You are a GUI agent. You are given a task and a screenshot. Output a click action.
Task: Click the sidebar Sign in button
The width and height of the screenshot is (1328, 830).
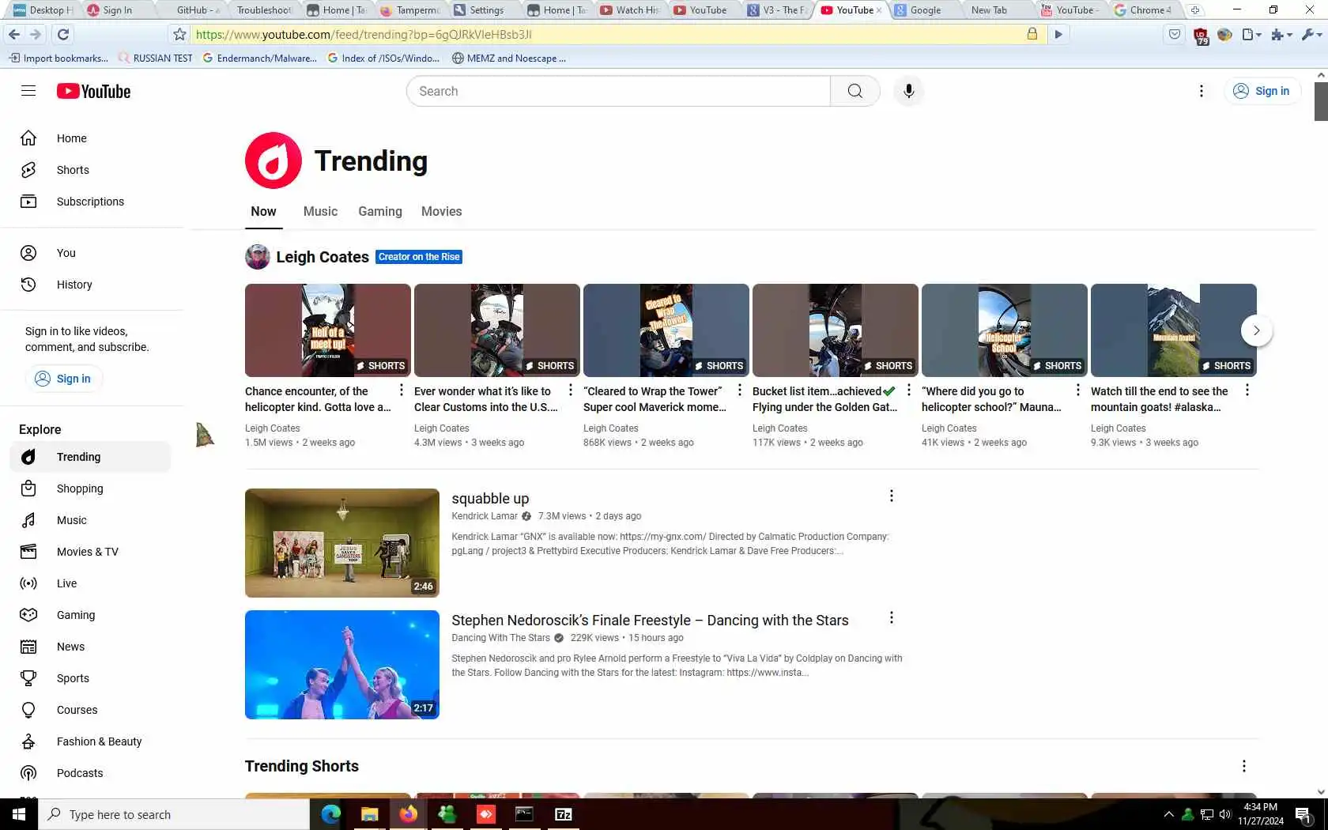(63, 379)
